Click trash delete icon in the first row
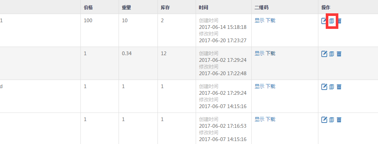The image size is (378, 144). 339,21
